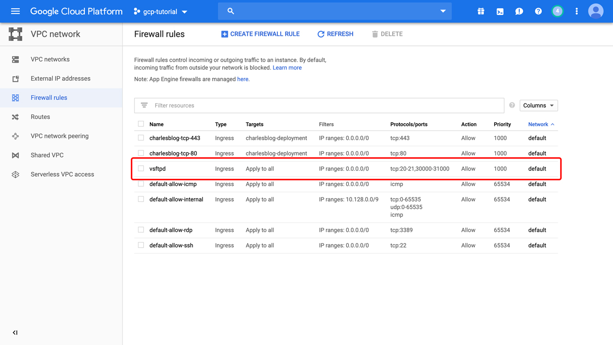Open the firewall Learn more link

point(287,68)
